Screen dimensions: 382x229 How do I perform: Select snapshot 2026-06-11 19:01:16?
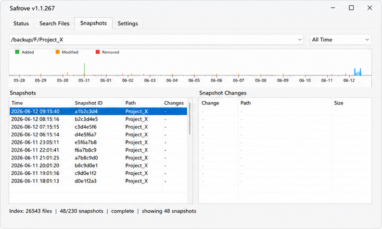pos(99,173)
